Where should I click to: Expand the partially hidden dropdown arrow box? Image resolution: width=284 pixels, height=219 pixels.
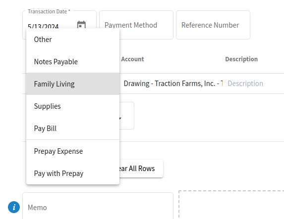pos(126,116)
